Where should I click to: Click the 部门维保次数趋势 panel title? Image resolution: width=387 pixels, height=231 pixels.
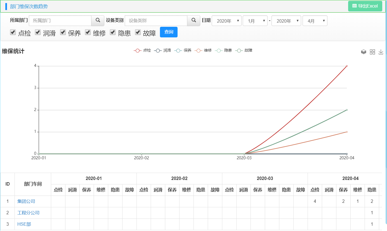pos(29,6)
